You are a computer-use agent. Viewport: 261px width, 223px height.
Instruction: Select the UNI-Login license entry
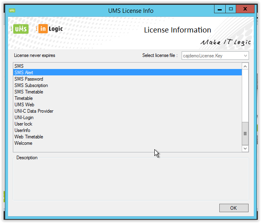click(x=24, y=118)
